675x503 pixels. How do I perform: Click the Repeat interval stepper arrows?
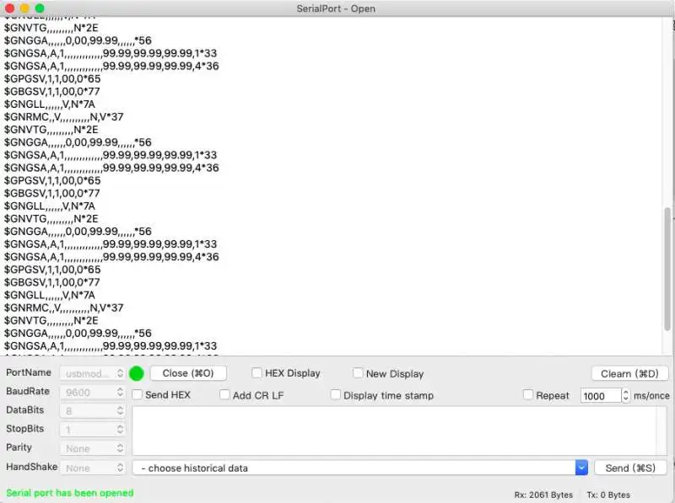tap(625, 395)
